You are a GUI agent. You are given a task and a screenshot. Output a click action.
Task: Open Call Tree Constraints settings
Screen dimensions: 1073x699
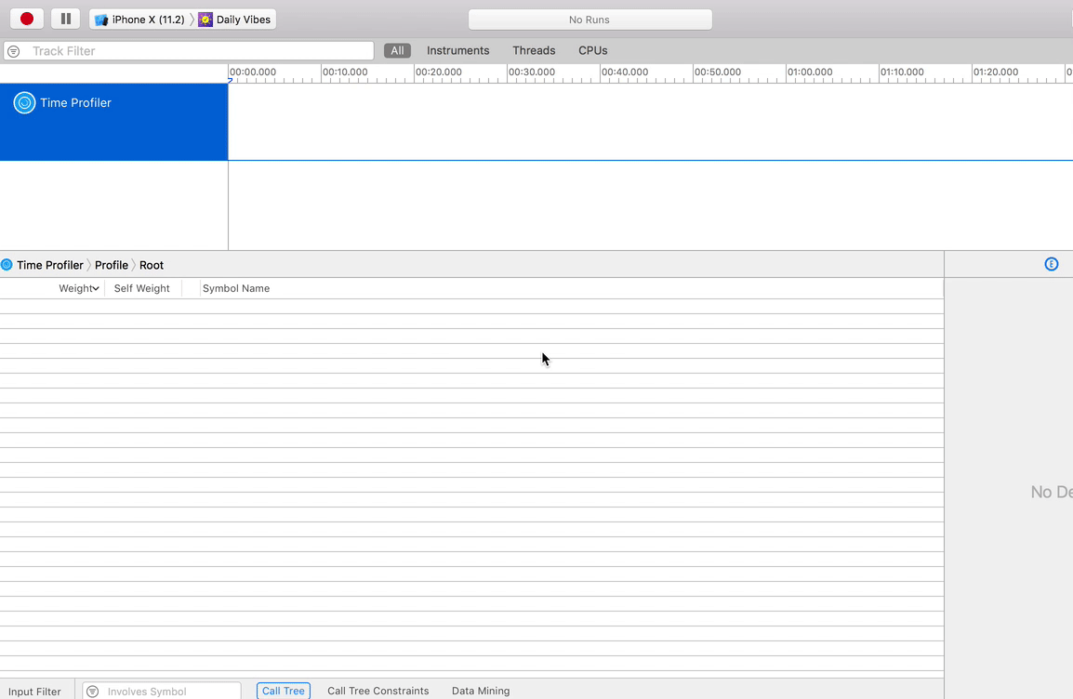378,691
